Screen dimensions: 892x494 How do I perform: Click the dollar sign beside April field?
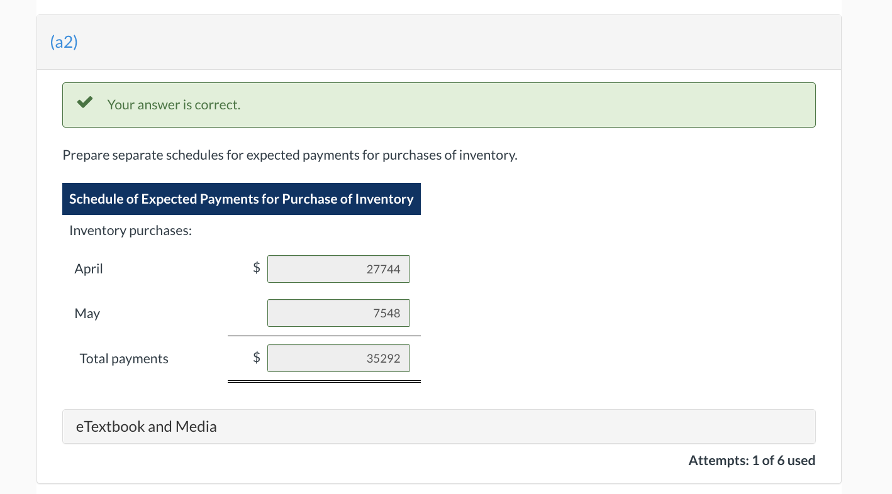pyautogui.click(x=256, y=268)
